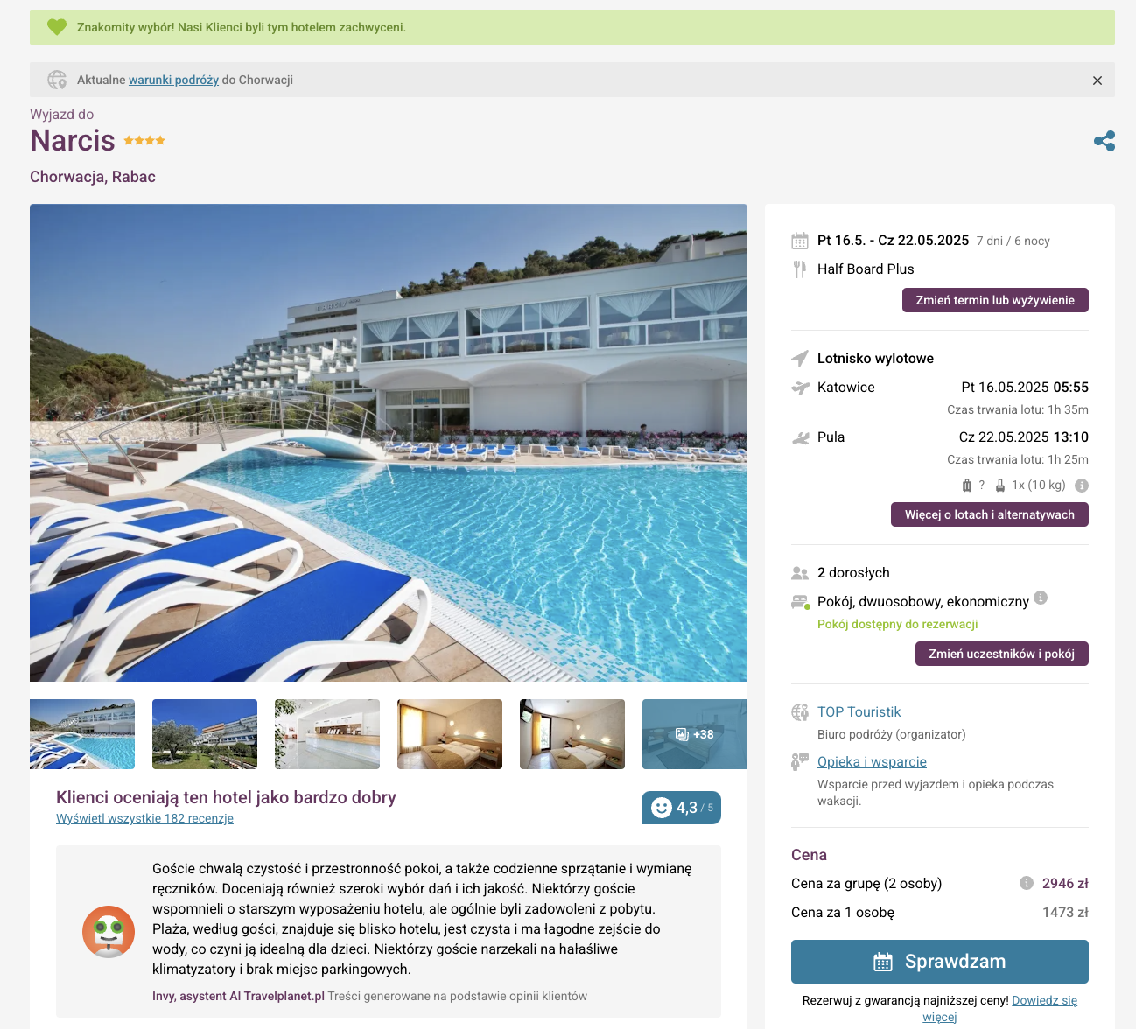
Task: Click the calendar icon beside travel dates
Action: pos(800,241)
